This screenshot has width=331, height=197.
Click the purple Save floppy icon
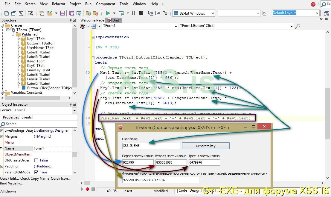[62, 13]
